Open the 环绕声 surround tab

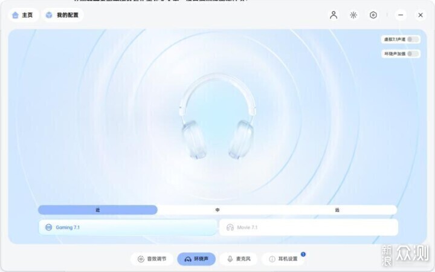[x=196, y=259]
